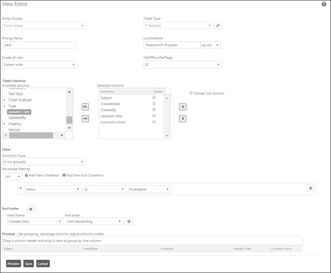Image resolution: width=331 pixels, height=273 pixels.
Task: Tick the Include SLA Column checkbox
Action: 191,93
